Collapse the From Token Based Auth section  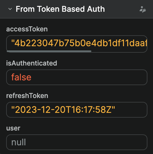10,9
